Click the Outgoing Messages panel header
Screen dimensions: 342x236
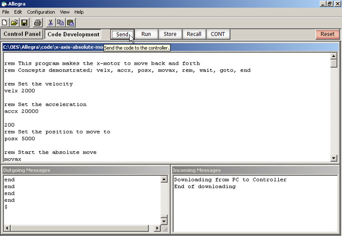click(x=85, y=170)
